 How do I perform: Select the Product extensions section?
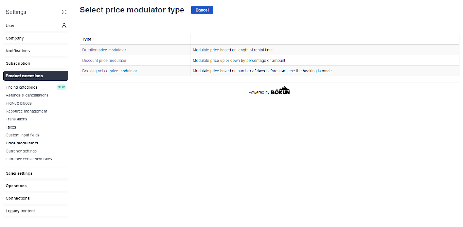coord(36,76)
